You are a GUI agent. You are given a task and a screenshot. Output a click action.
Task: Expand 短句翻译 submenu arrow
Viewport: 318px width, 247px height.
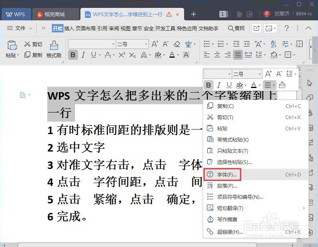[x=304, y=208]
